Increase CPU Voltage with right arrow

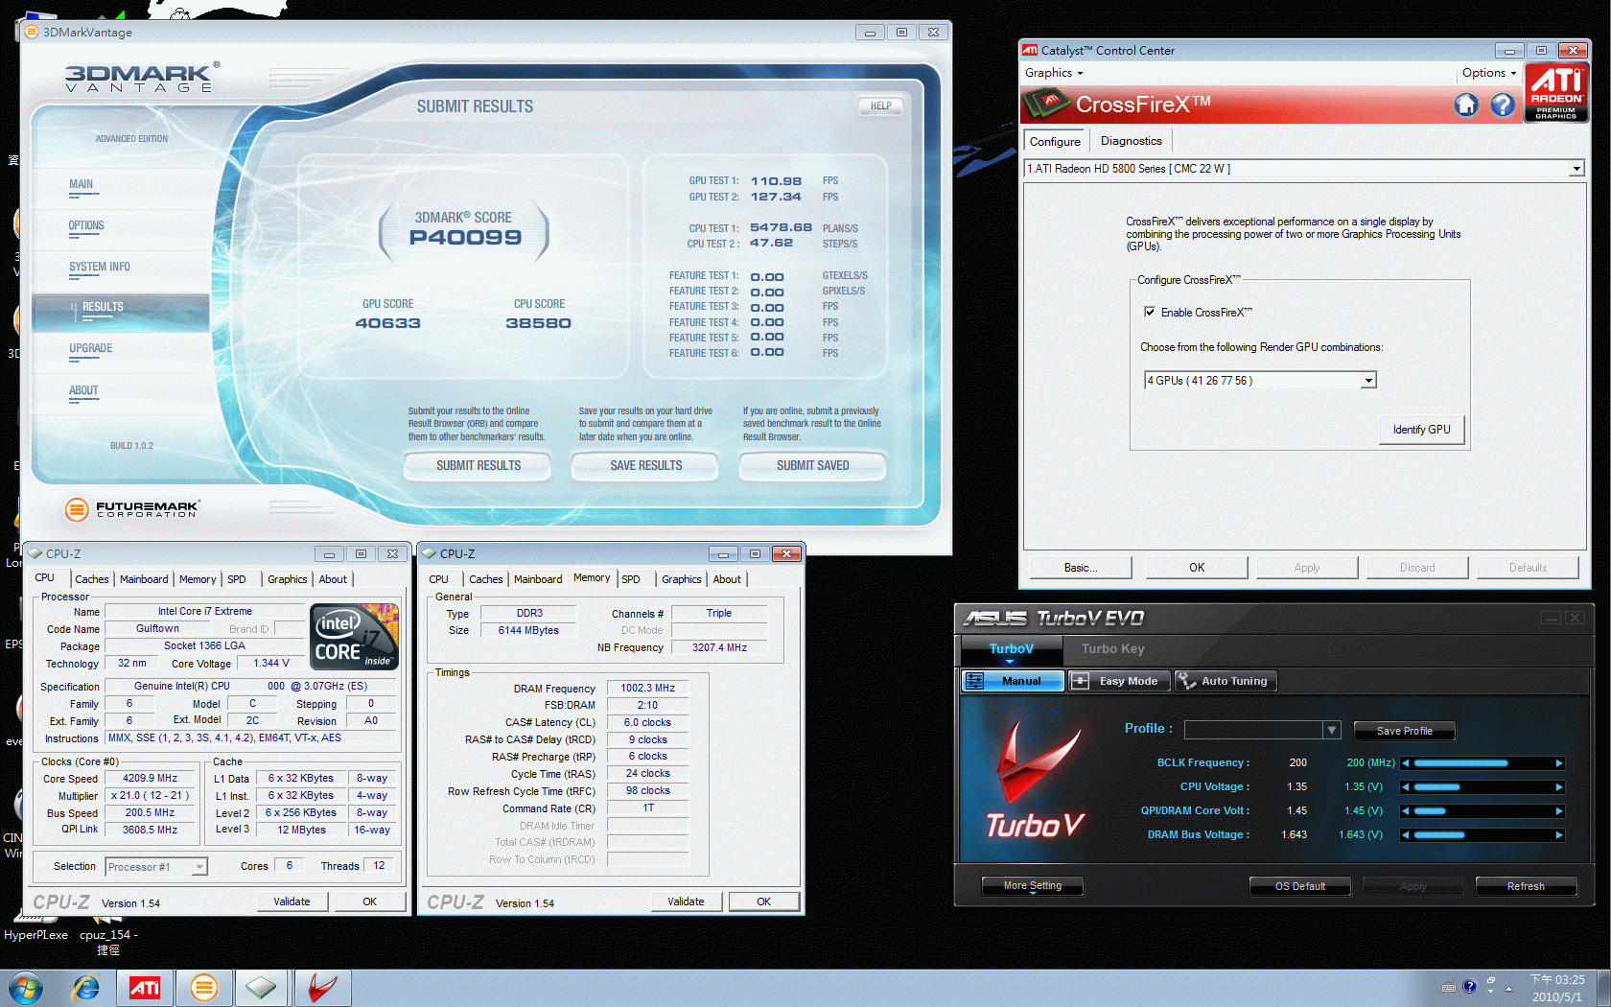[x=1559, y=787]
